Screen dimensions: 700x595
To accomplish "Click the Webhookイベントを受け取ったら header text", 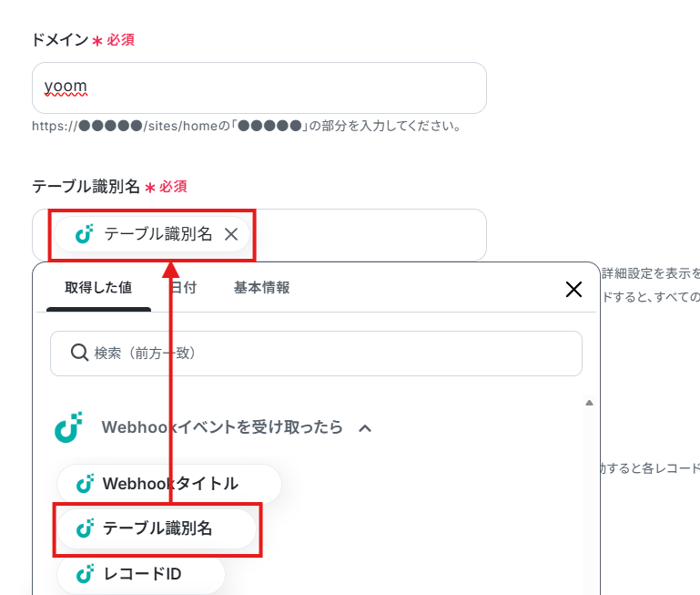I will [x=222, y=427].
